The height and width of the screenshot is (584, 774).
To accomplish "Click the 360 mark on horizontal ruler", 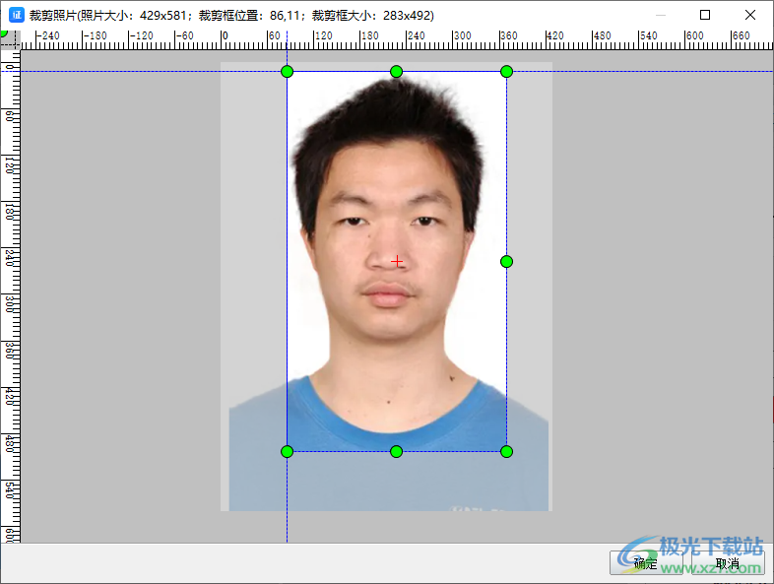I will click(507, 36).
